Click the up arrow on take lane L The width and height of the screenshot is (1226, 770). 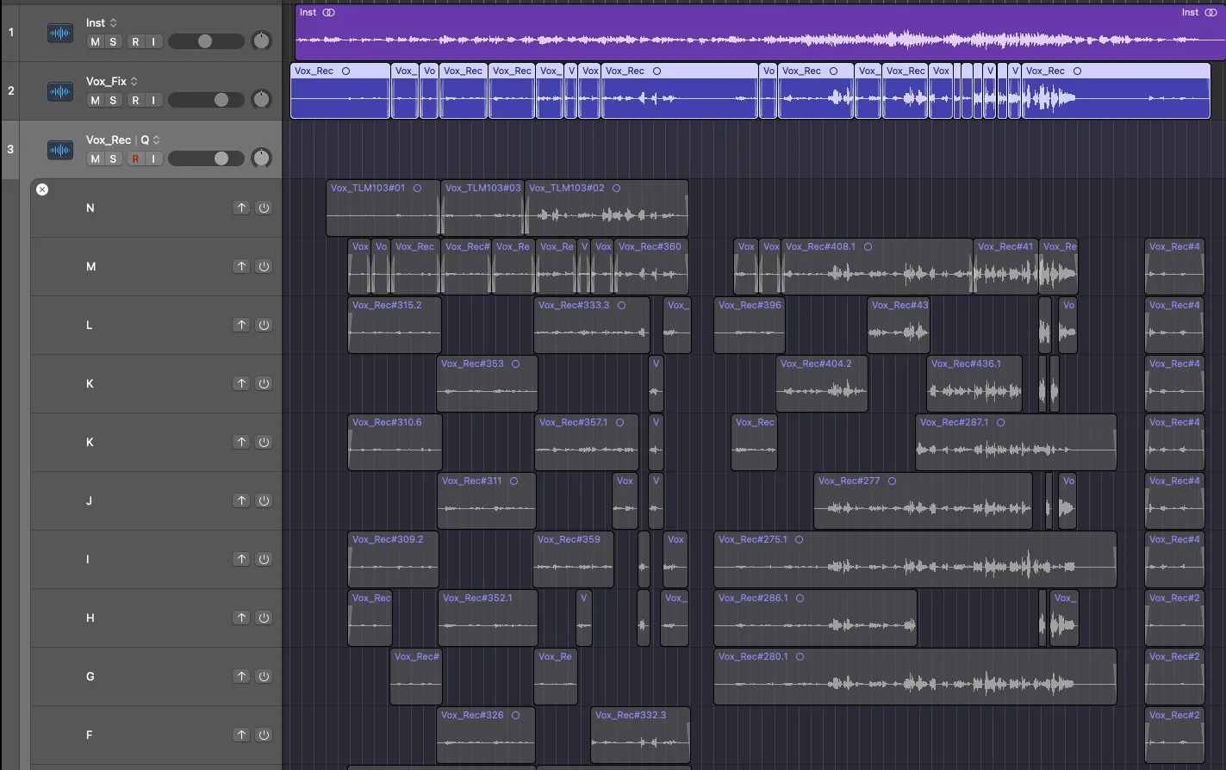[x=241, y=325]
